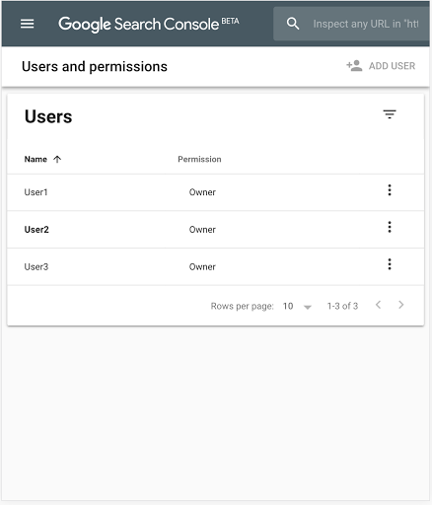Click the Users and permissions title

coord(95,66)
